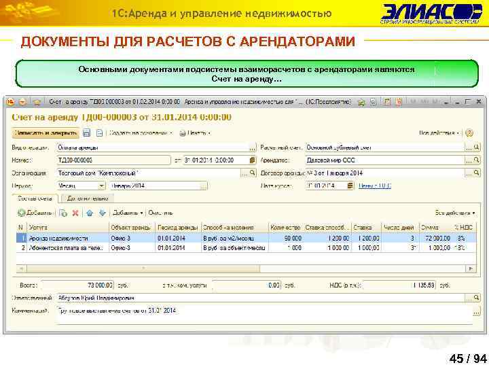Click magnifier icon for Расчетный счет field
This screenshot has width=489, height=367.
pyautogui.click(x=477, y=147)
